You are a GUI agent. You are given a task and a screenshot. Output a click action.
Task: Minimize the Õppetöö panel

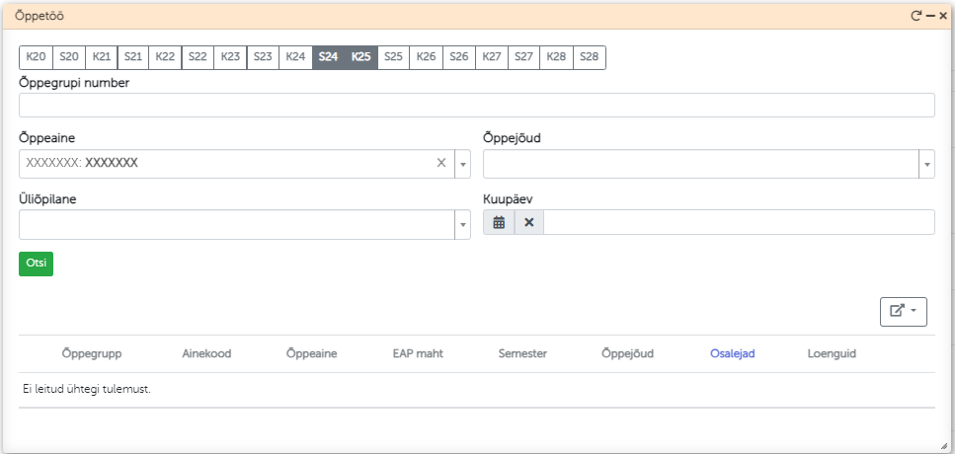coord(929,16)
